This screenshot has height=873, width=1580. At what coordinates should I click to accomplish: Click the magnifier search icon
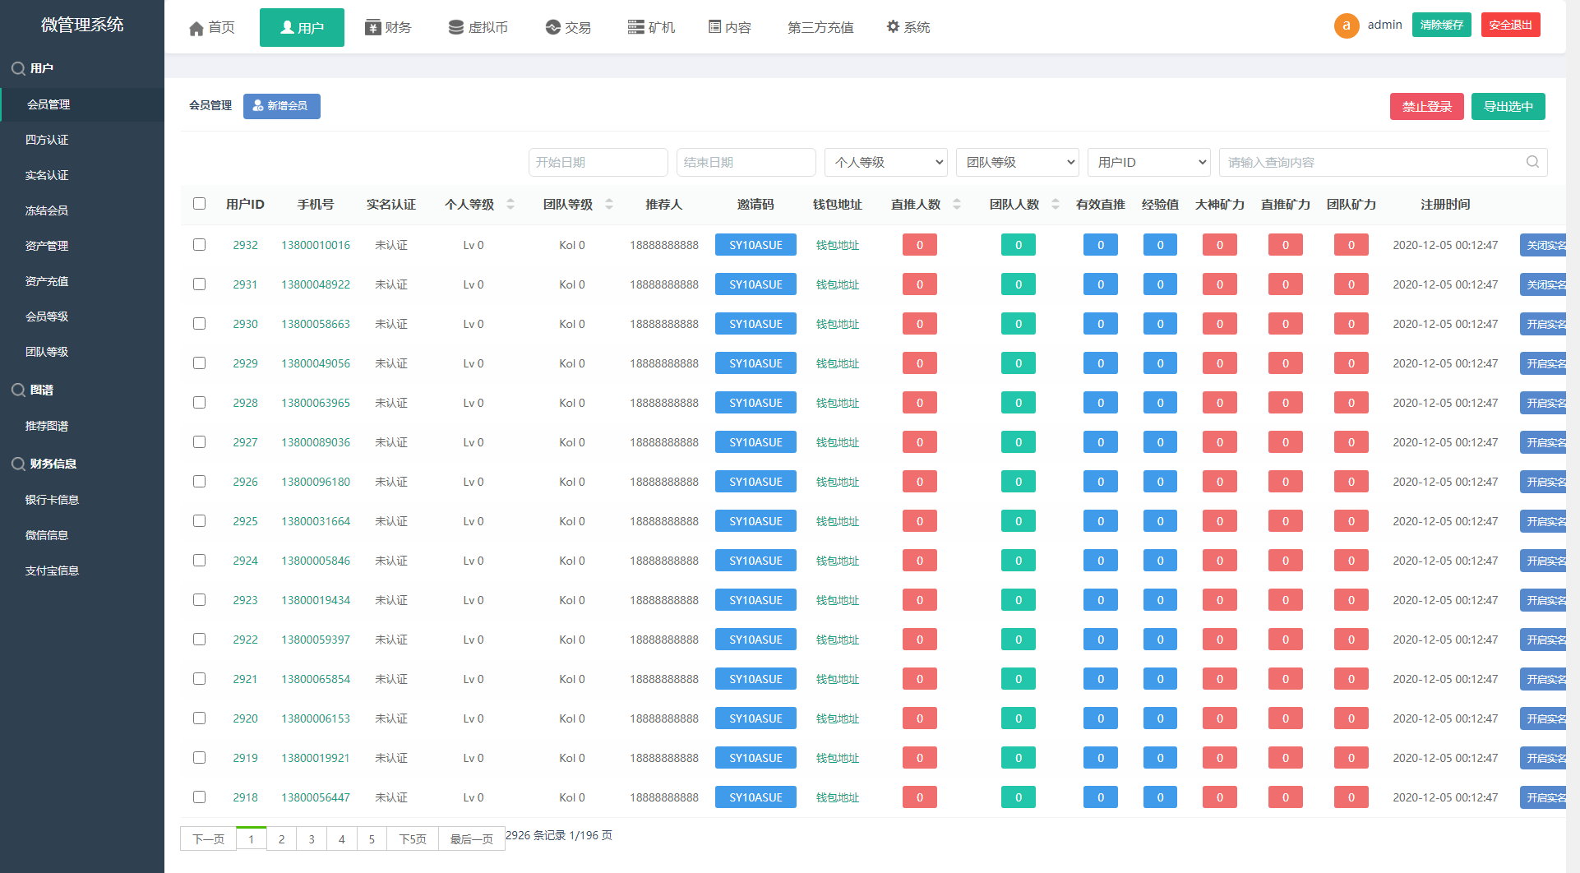pos(1532,162)
